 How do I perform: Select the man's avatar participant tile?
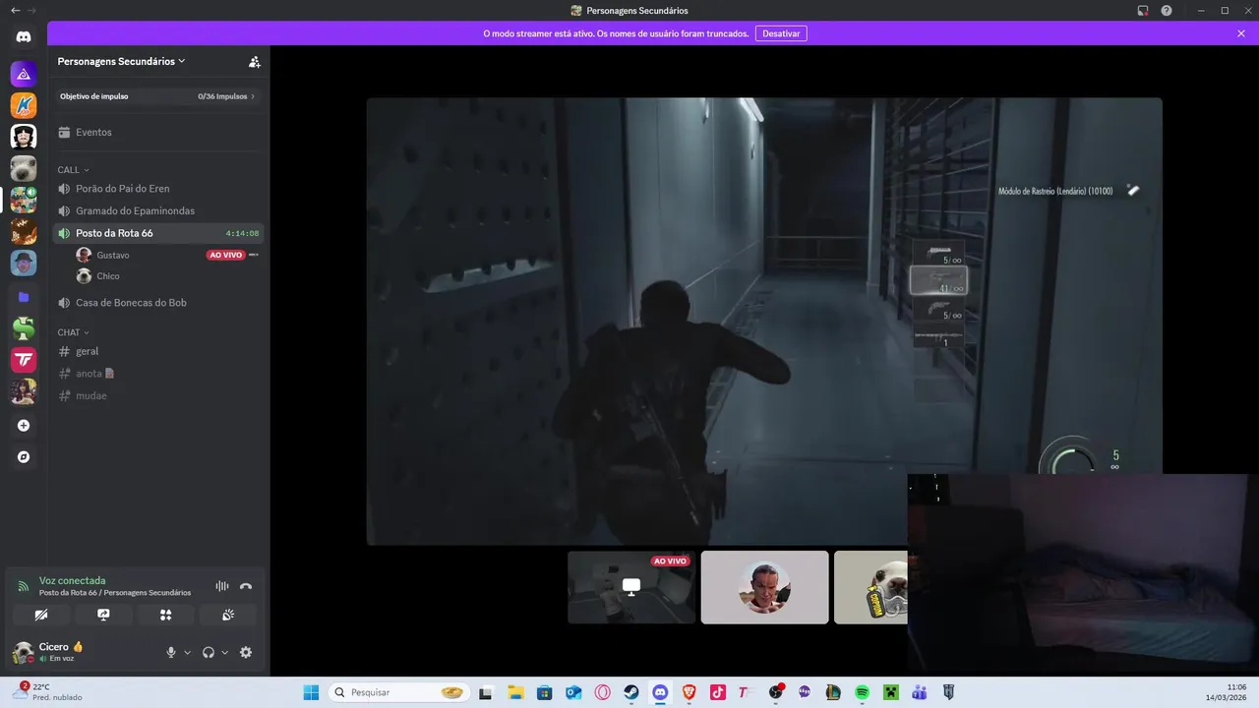[764, 587]
